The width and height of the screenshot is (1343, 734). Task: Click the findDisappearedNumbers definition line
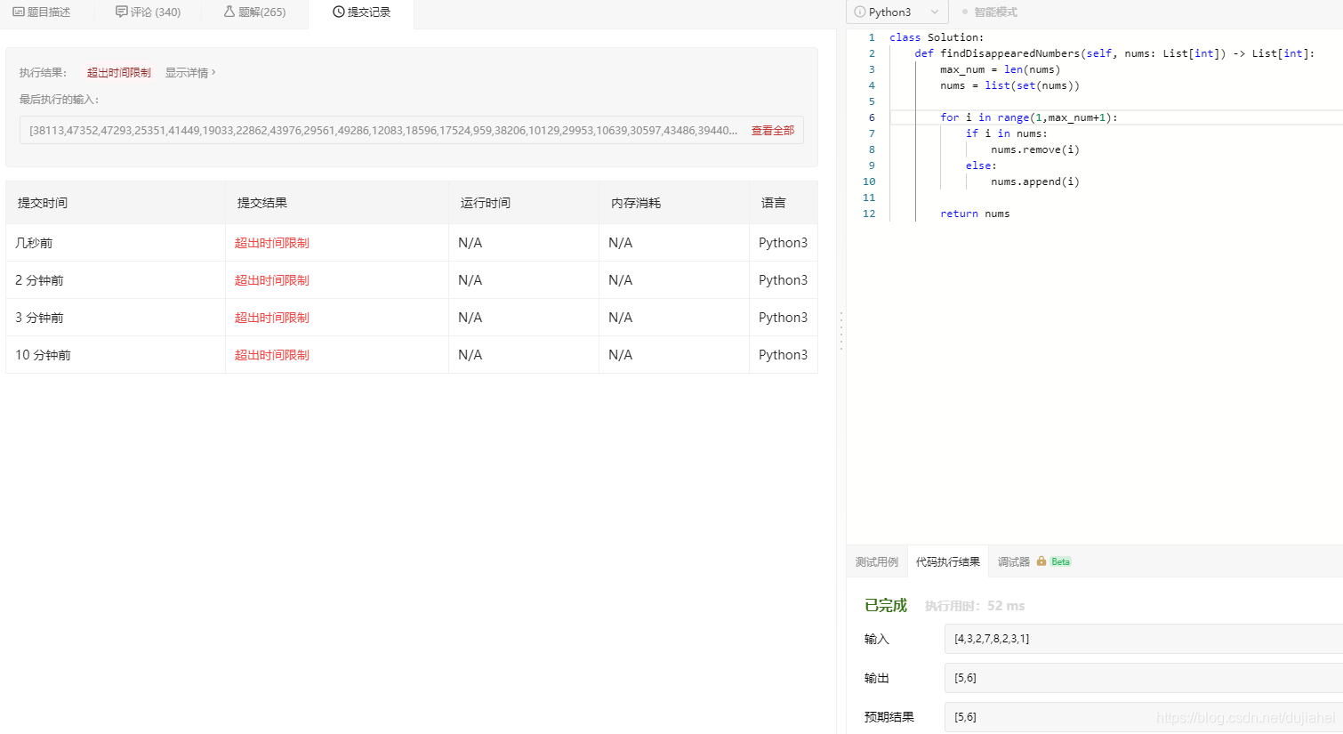coord(1114,53)
